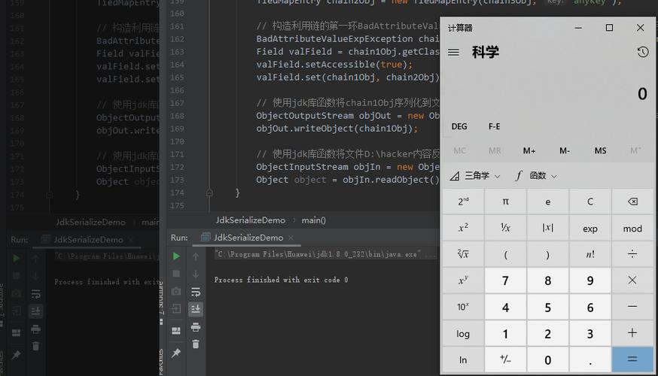Click the multiply operator key
Viewport: 658px width, 376px height.
(632, 280)
